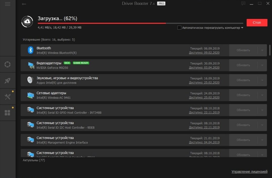Select Текущий: 30.09.2019 date text
272x178 pixels.
click(x=205, y=63)
